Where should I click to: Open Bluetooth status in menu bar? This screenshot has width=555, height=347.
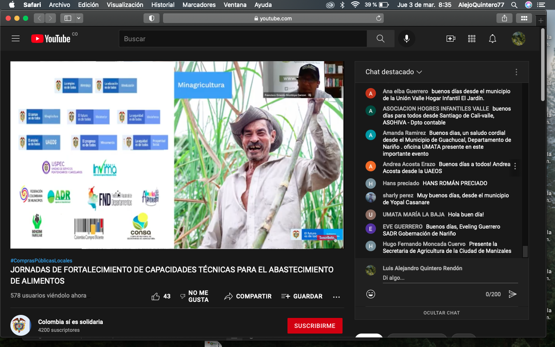[x=342, y=5]
